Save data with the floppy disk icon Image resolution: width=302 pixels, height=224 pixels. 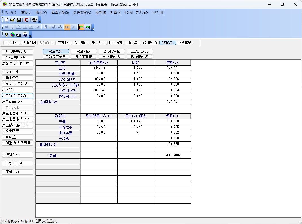click(19, 20)
